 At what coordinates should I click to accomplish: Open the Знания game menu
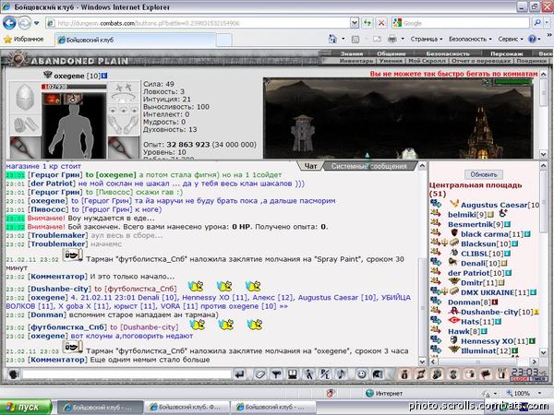tap(351, 53)
